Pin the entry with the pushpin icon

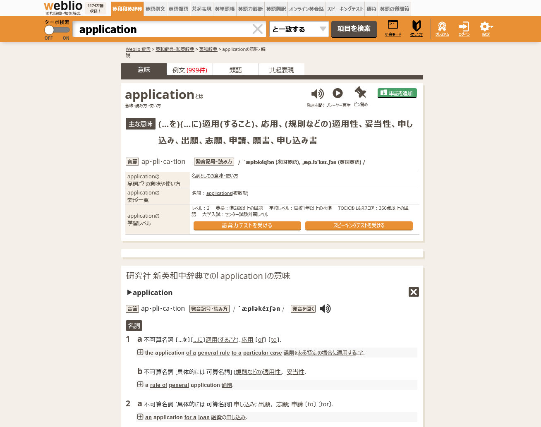coord(360,93)
